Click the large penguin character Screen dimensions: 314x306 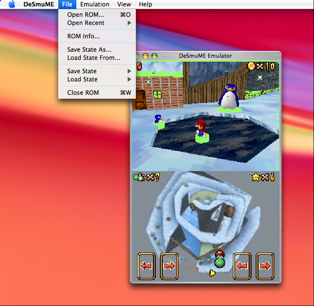(229, 97)
